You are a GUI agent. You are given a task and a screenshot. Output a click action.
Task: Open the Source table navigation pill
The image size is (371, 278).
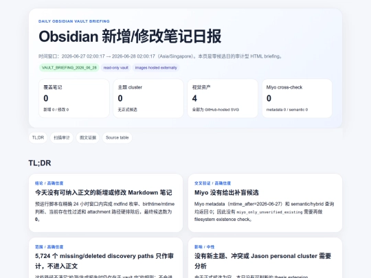click(x=117, y=137)
